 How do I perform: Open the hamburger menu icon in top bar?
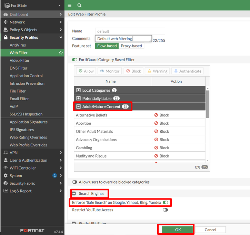(x=70, y=6)
